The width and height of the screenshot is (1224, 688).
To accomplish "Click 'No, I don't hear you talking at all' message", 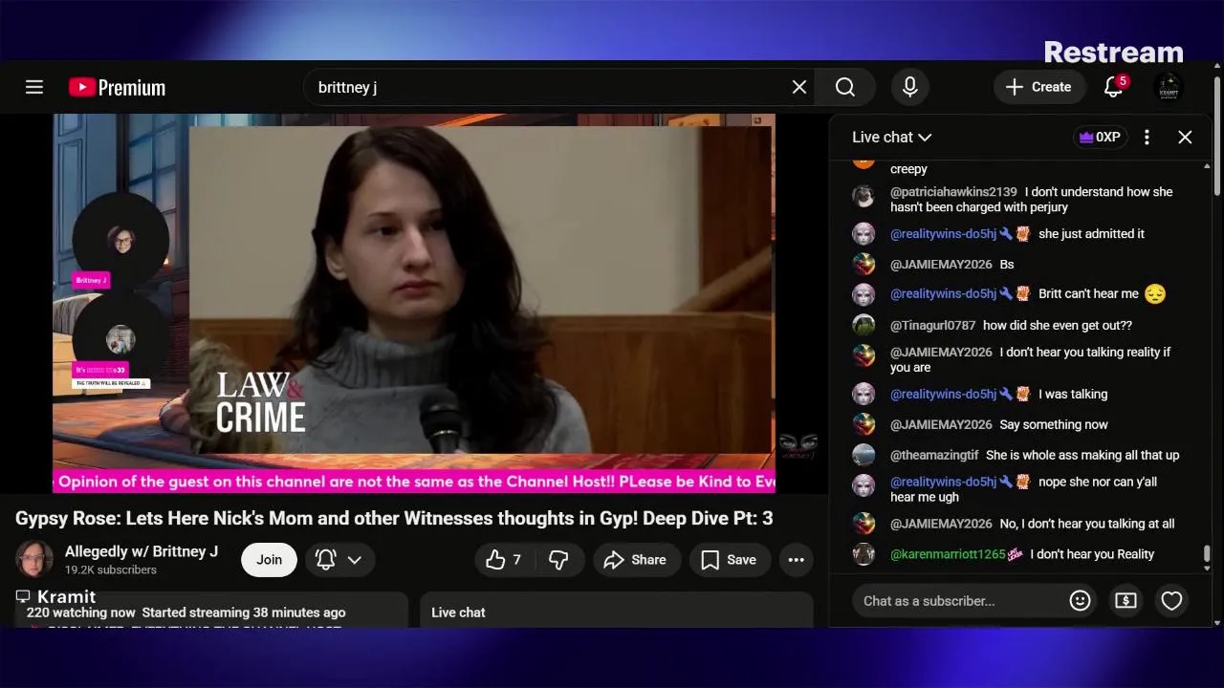I will click(x=1087, y=524).
